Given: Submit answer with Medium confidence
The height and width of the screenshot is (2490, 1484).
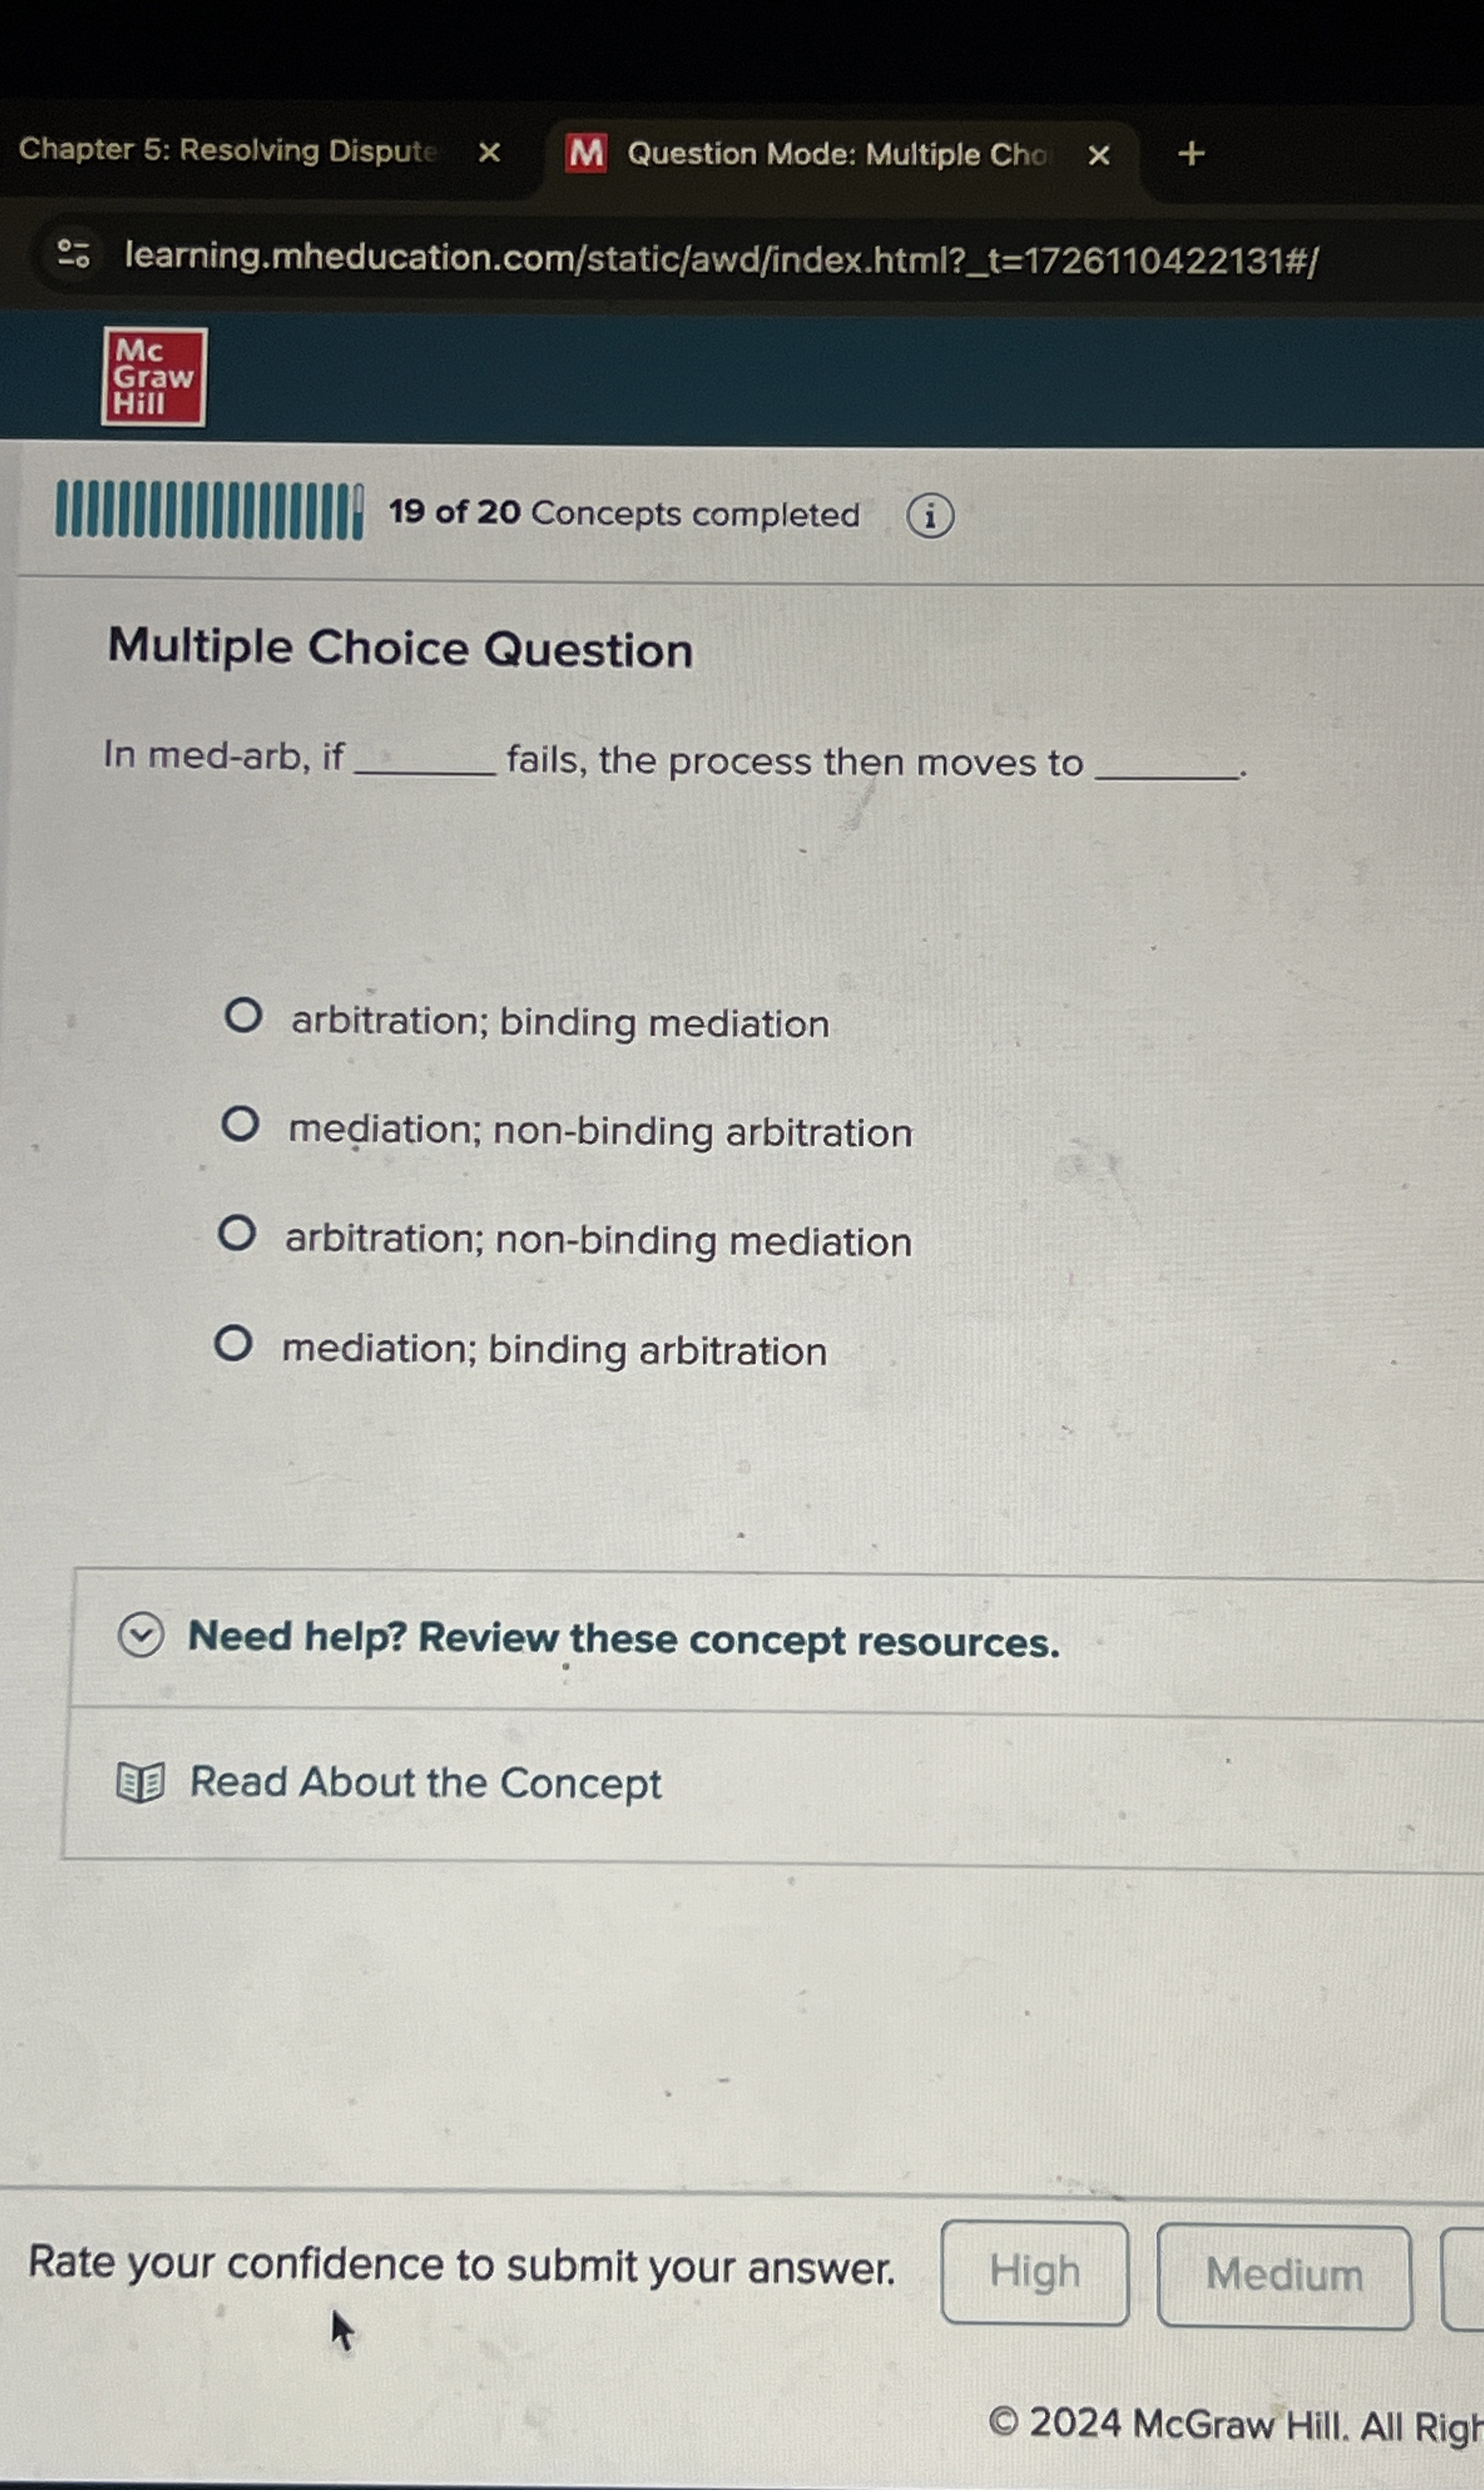Looking at the screenshot, I should tap(1286, 2272).
